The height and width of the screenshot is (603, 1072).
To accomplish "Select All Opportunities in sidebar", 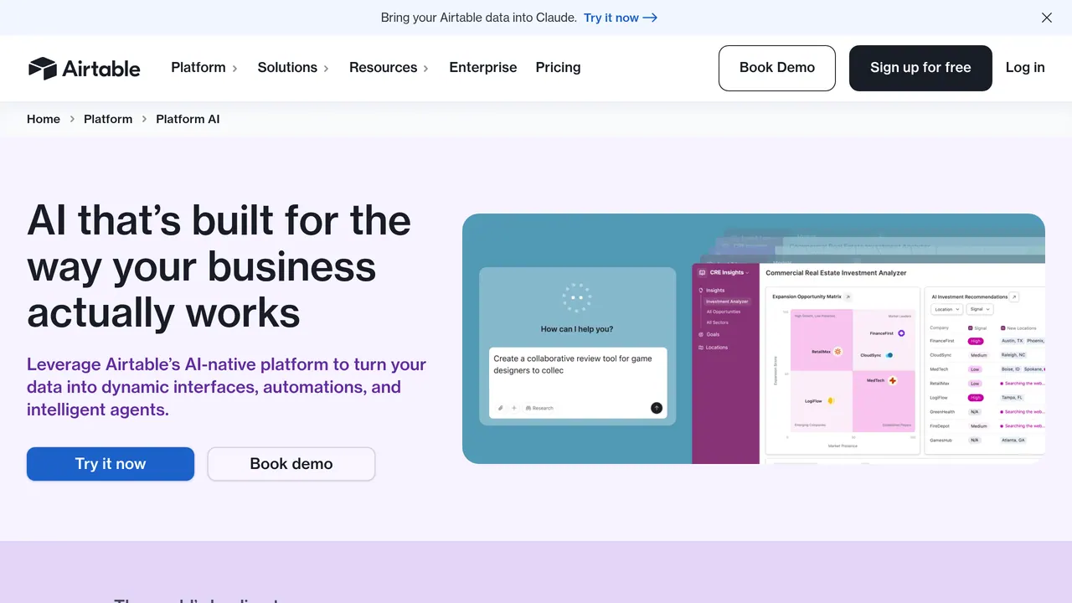I will tap(724, 312).
